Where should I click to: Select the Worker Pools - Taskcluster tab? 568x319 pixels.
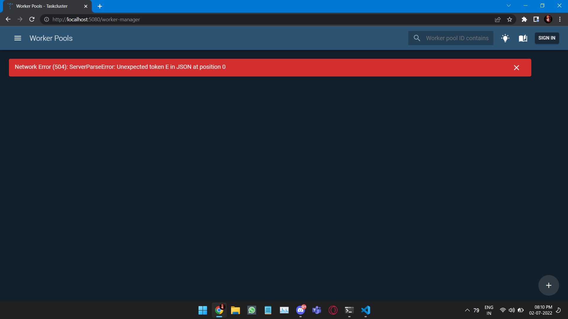point(41,6)
